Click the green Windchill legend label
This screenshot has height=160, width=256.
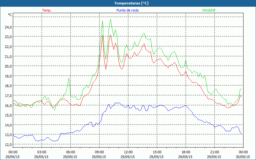(x=209, y=10)
